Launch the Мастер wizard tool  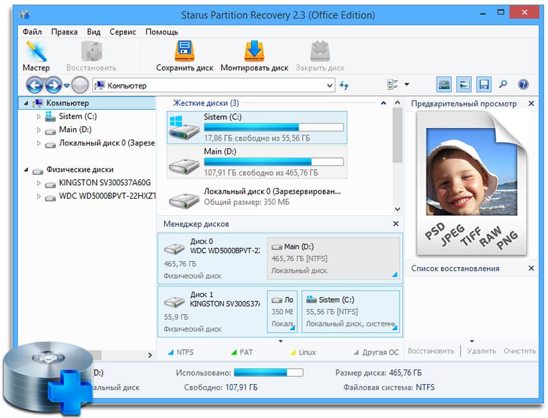tap(36, 56)
